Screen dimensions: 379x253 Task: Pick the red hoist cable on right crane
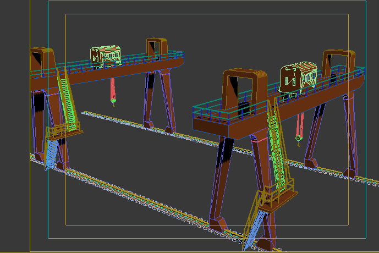point(300,124)
